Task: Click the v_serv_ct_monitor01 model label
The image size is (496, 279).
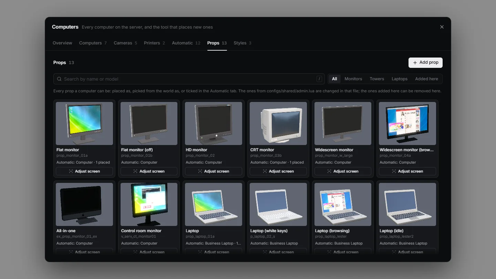Action: click(x=138, y=237)
